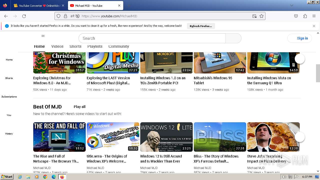Launch Windows Media Player from the taskbar

pos(37,177)
